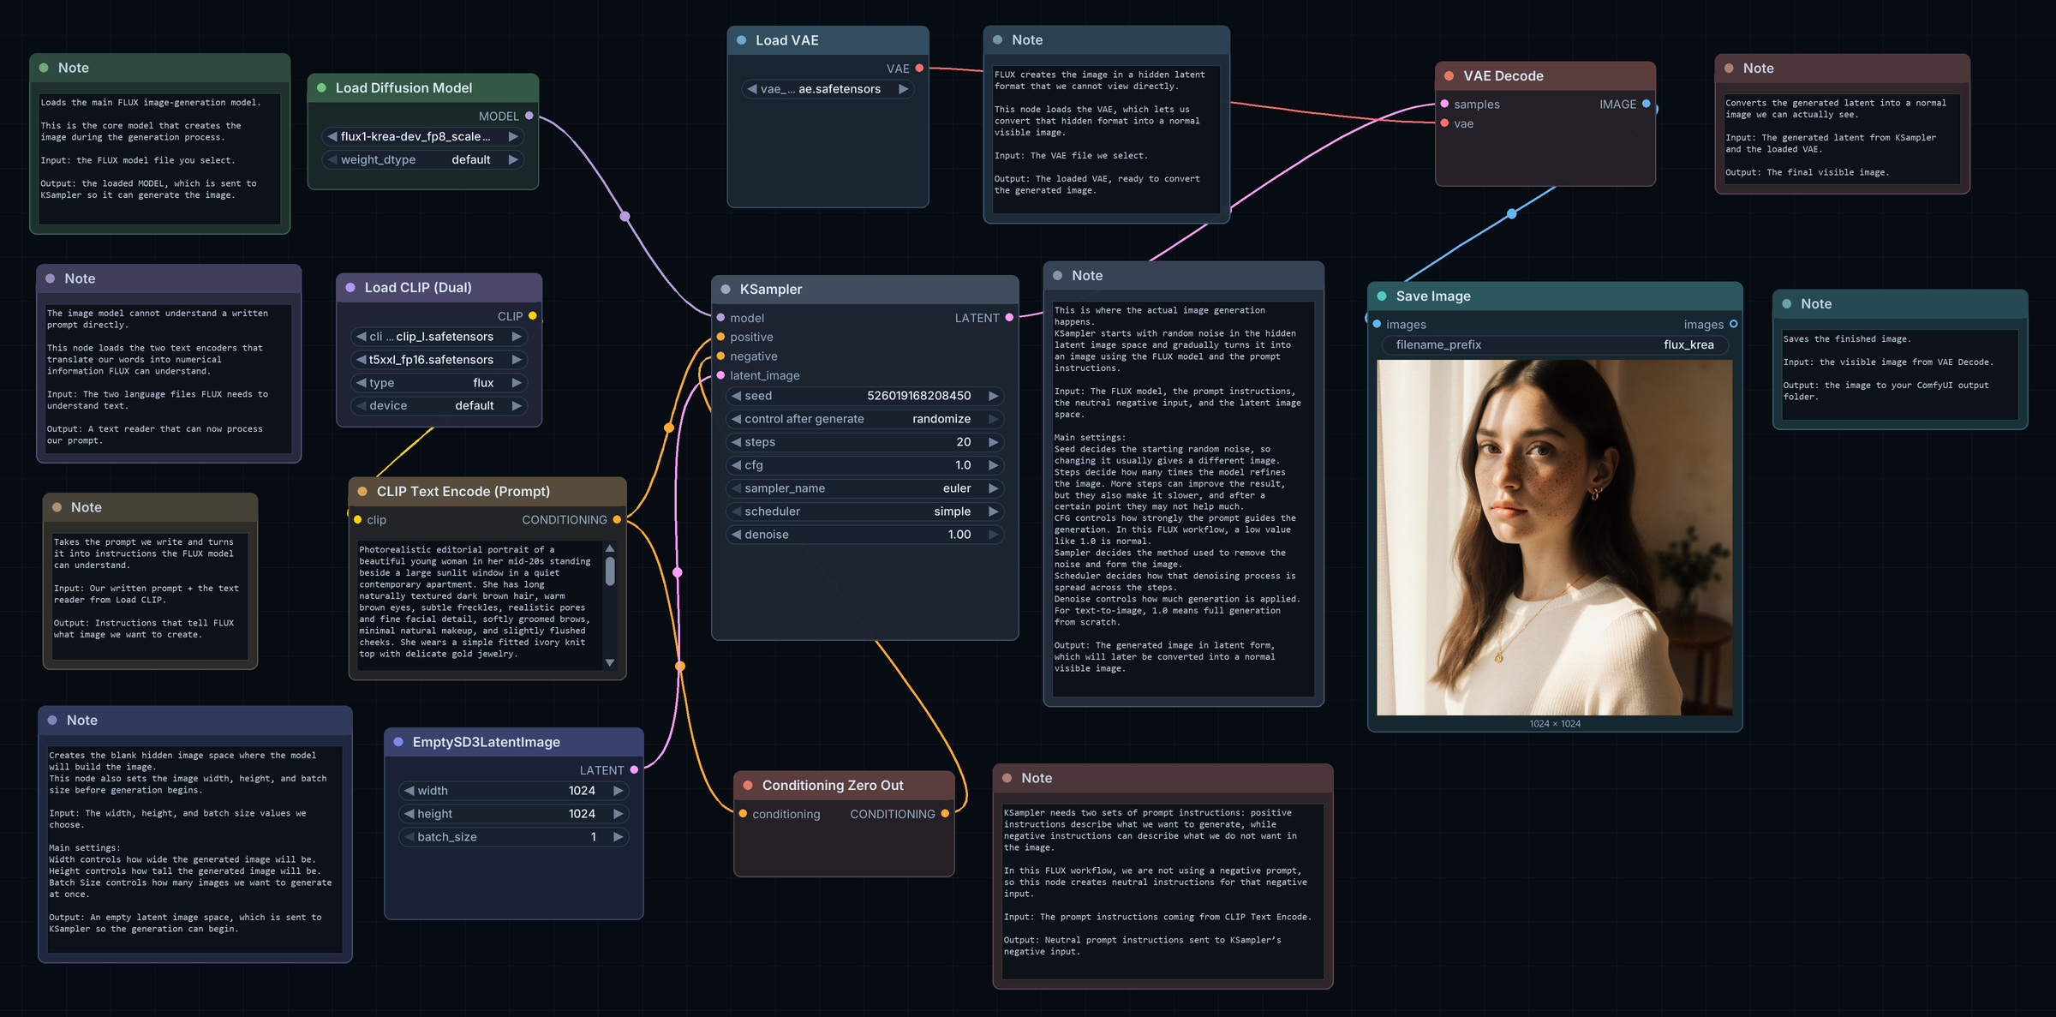The width and height of the screenshot is (2056, 1017).
Task: Click the reroute dot on the blue IMAGE wire
Action: point(1512,213)
